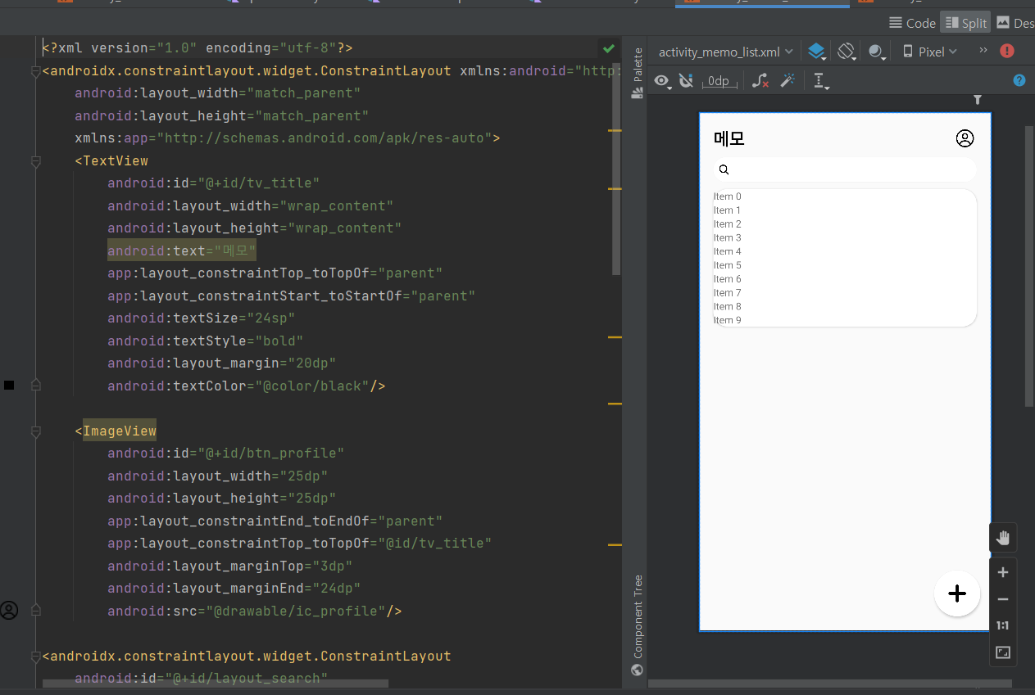
Task: Switch to Split view mode
Action: (965, 23)
